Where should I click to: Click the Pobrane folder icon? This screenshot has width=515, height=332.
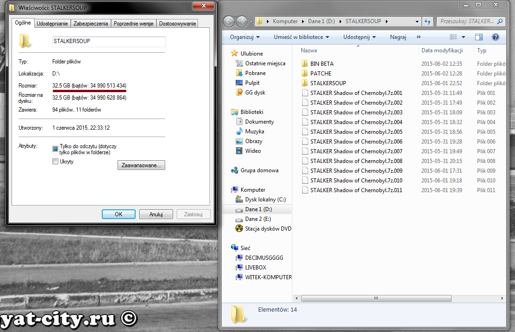click(239, 73)
